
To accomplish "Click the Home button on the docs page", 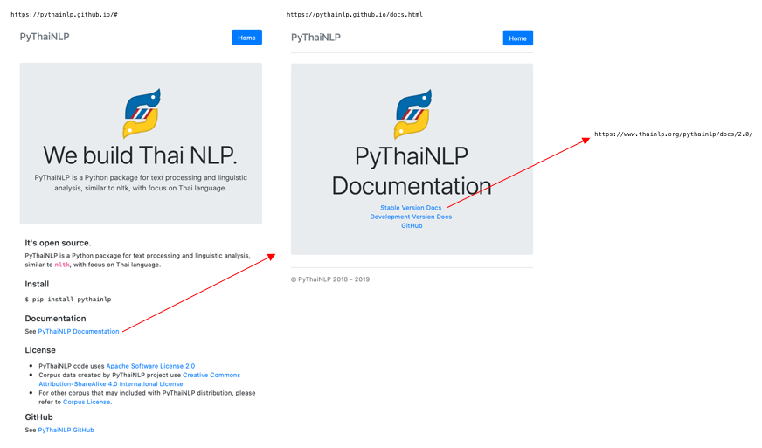I will click(x=517, y=38).
